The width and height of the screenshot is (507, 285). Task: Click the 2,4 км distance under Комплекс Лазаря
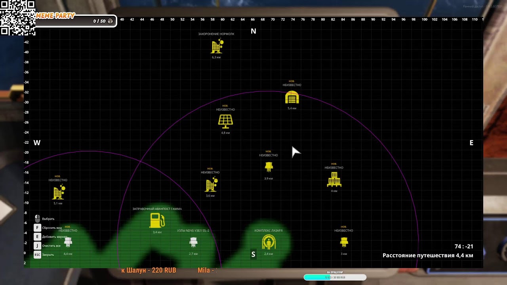tap(269, 254)
